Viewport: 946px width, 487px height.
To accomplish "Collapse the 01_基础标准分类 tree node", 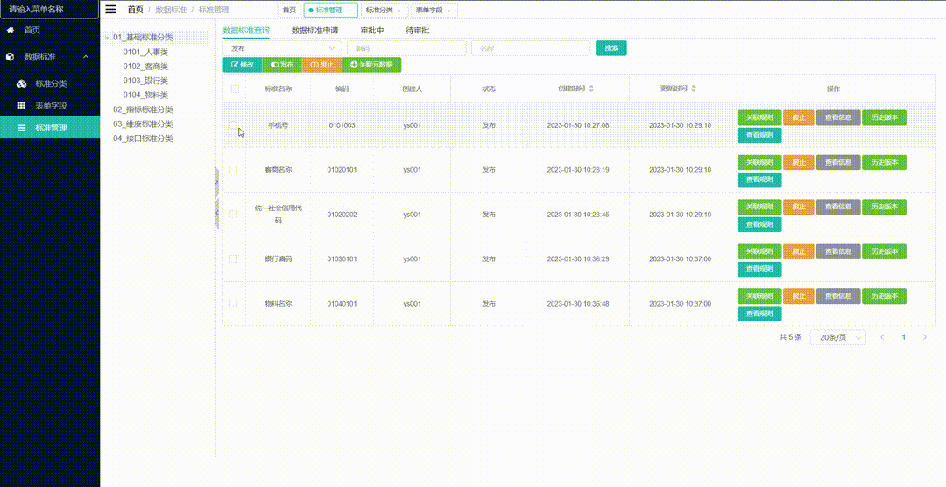I will point(107,38).
